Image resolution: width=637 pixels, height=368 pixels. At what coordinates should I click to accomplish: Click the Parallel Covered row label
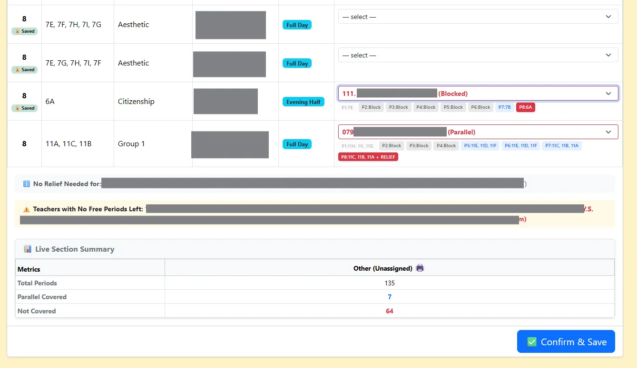coord(42,297)
